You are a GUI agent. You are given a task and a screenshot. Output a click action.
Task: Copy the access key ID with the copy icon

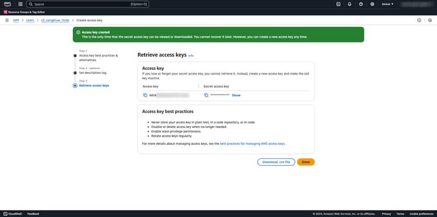(145, 95)
